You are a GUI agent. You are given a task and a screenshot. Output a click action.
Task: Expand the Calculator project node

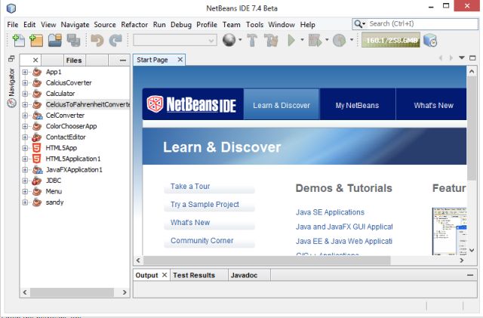point(25,94)
